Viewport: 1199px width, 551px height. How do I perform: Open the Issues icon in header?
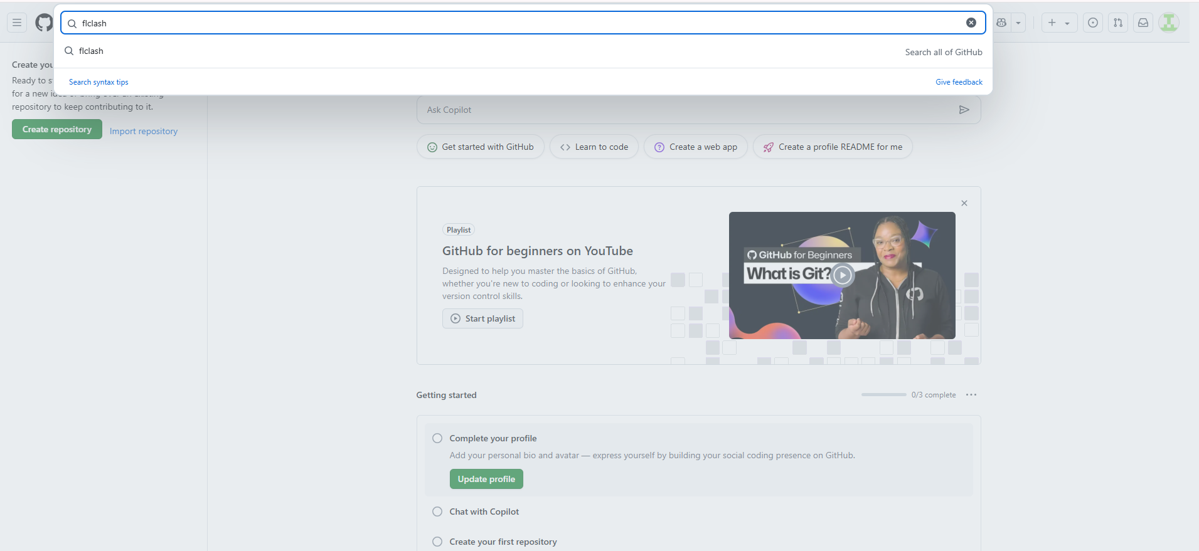click(x=1093, y=23)
